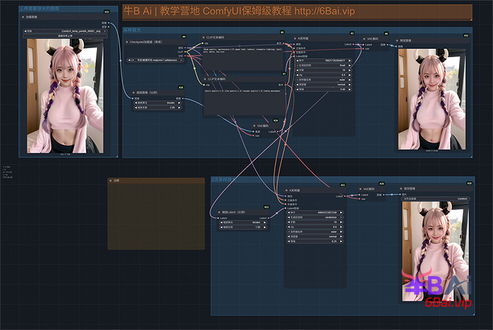Viewport: 493px width, 330px height.
Task: Click the 图像 input socket of 缩放图像 node
Action: [133, 98]
